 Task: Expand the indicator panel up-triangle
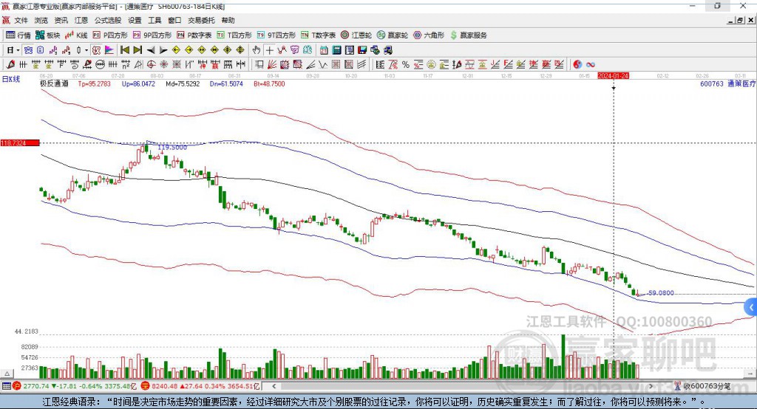[7, 374]
